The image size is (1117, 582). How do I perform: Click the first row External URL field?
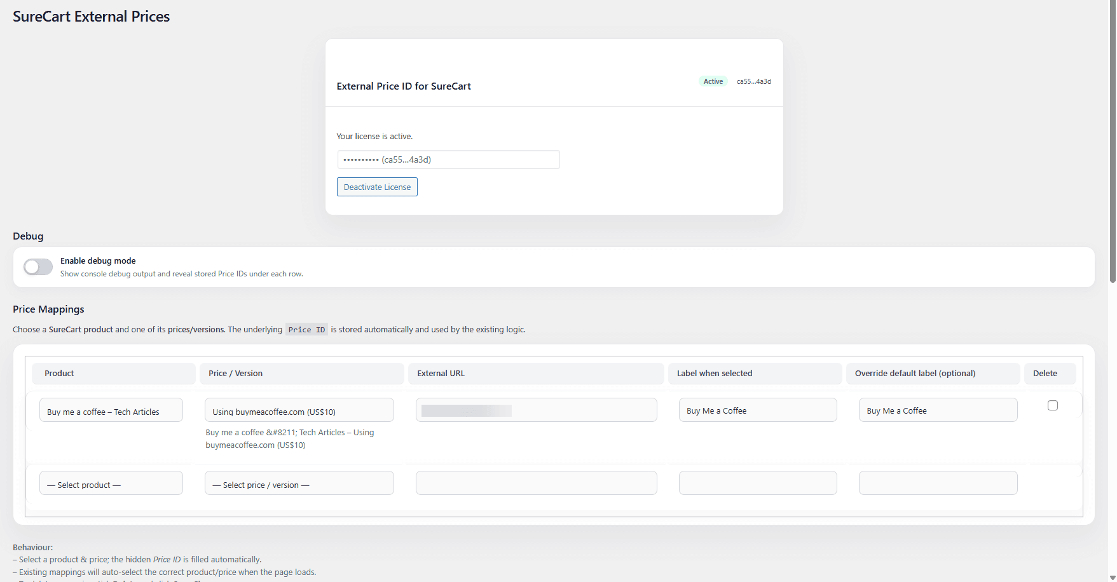click(x=536, y=410)
